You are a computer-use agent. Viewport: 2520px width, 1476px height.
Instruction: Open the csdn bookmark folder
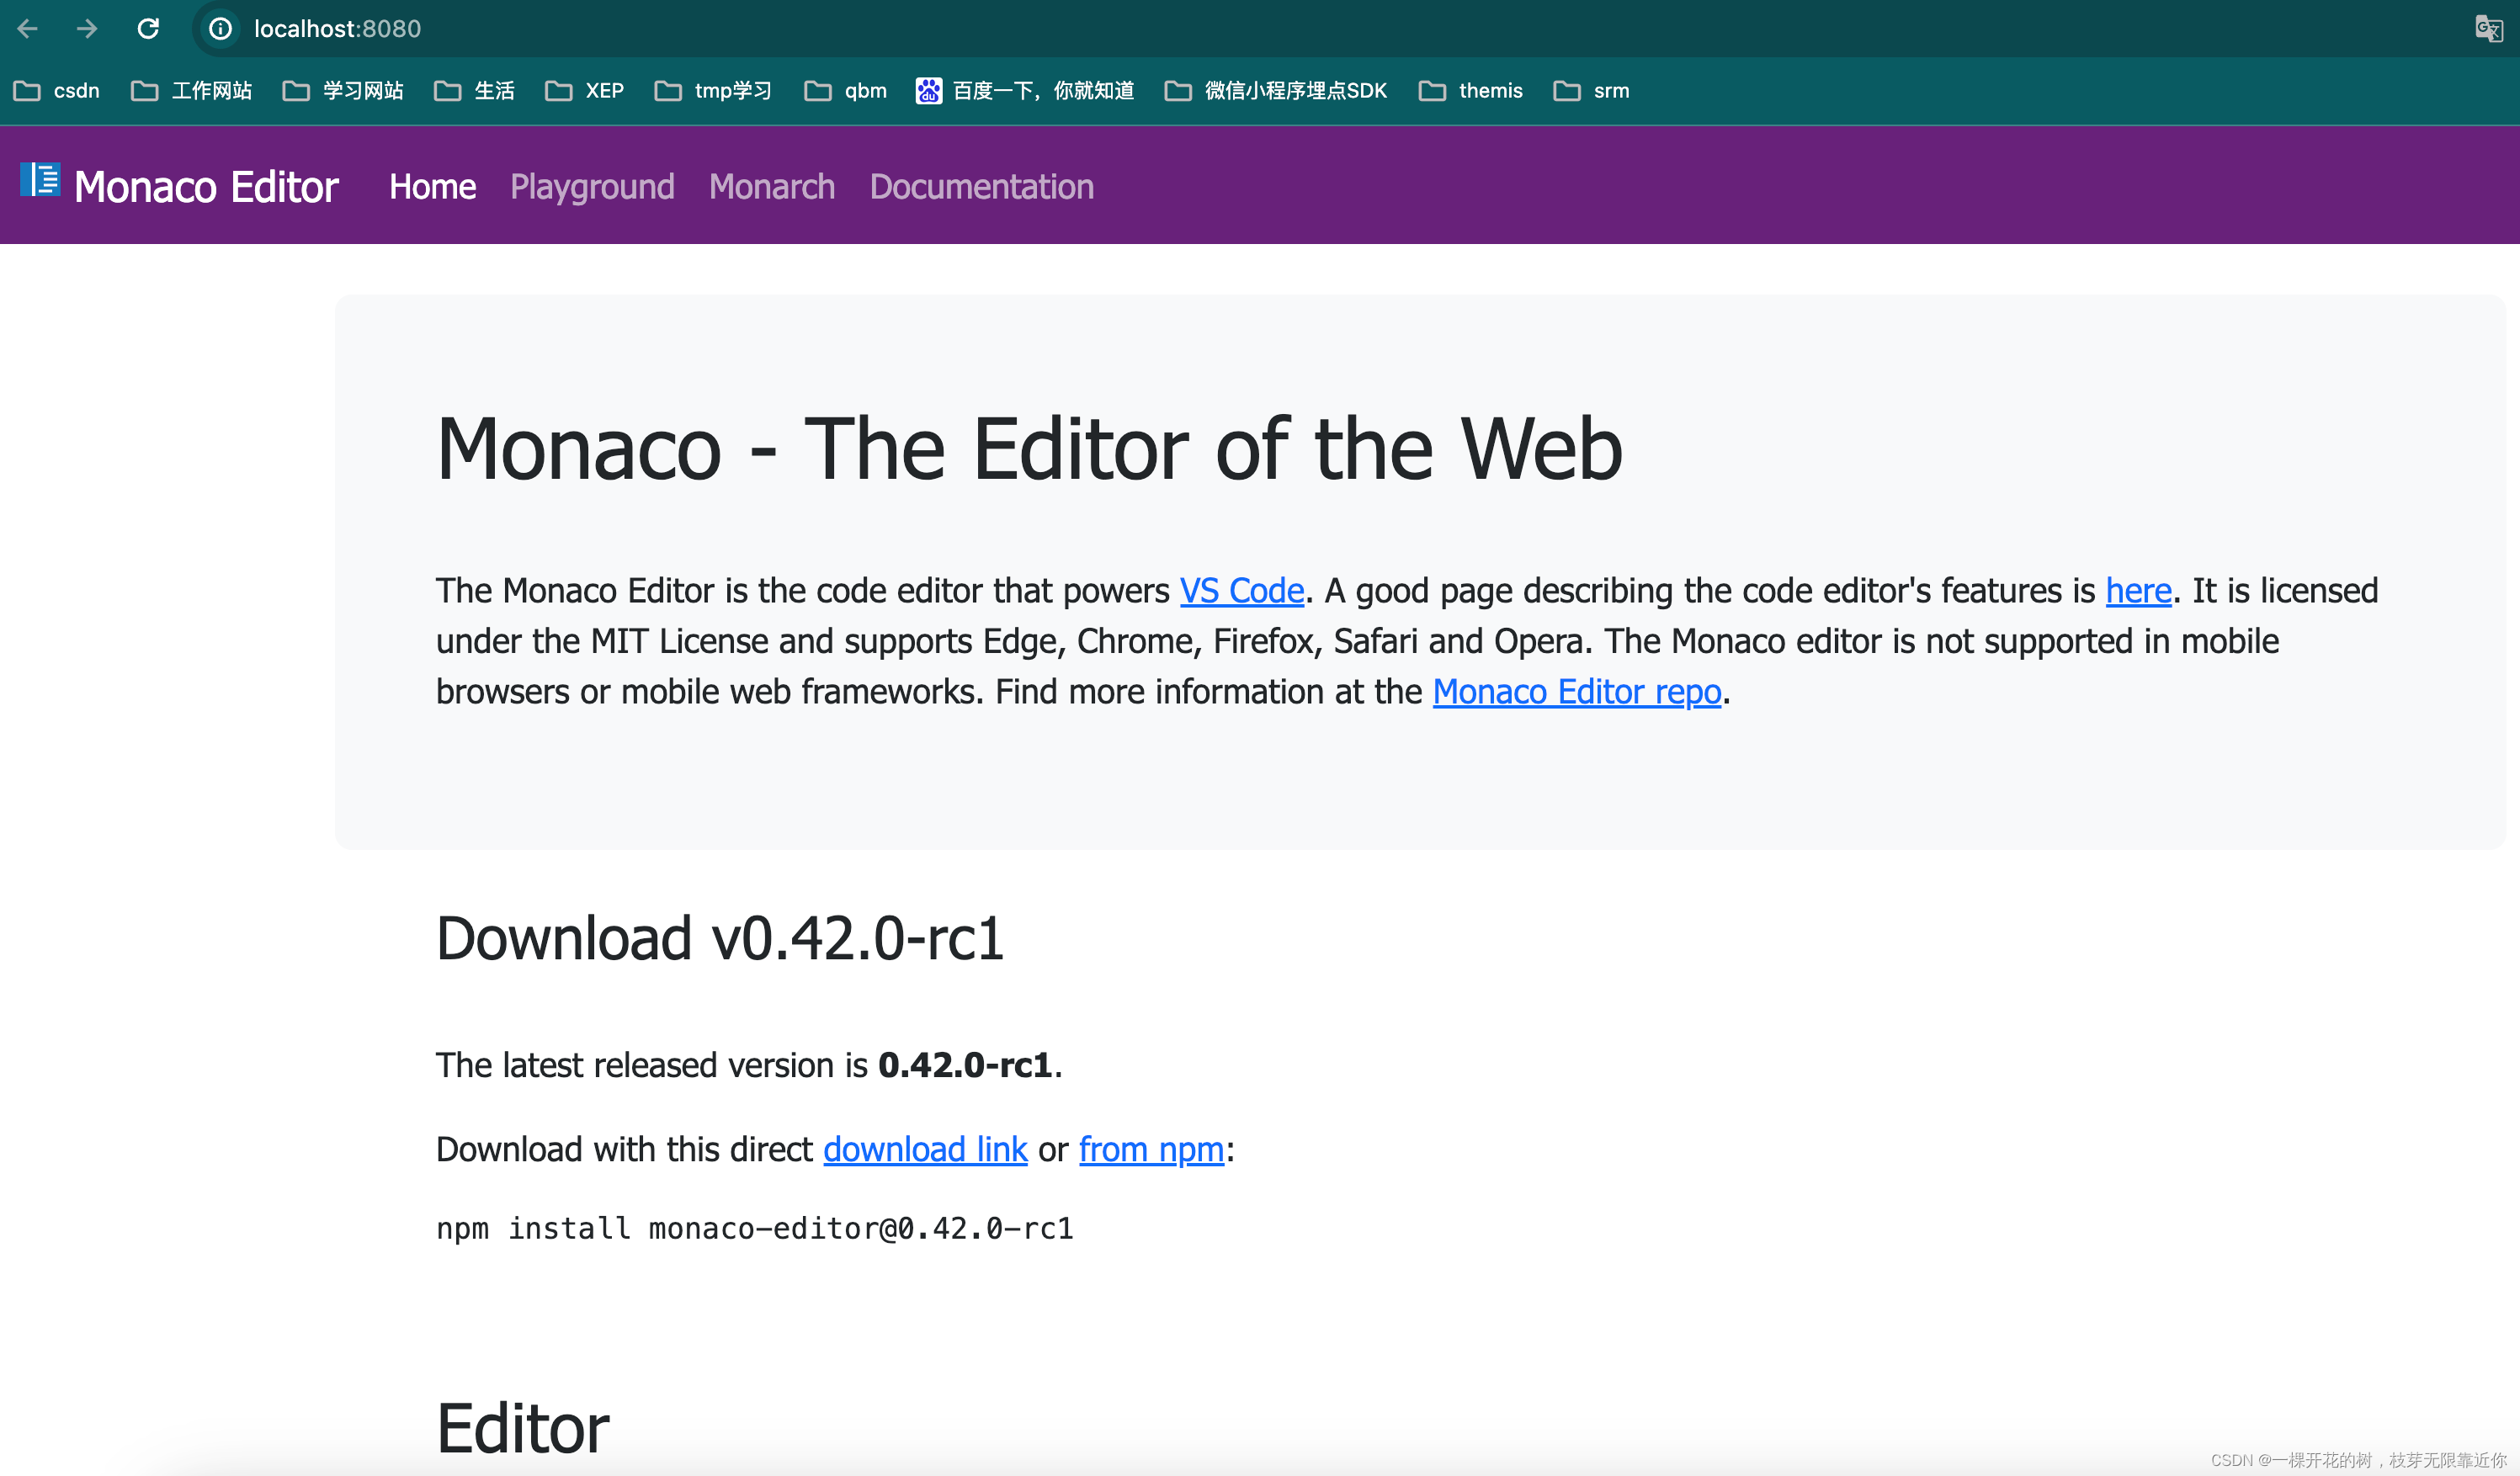click(57, 91)
